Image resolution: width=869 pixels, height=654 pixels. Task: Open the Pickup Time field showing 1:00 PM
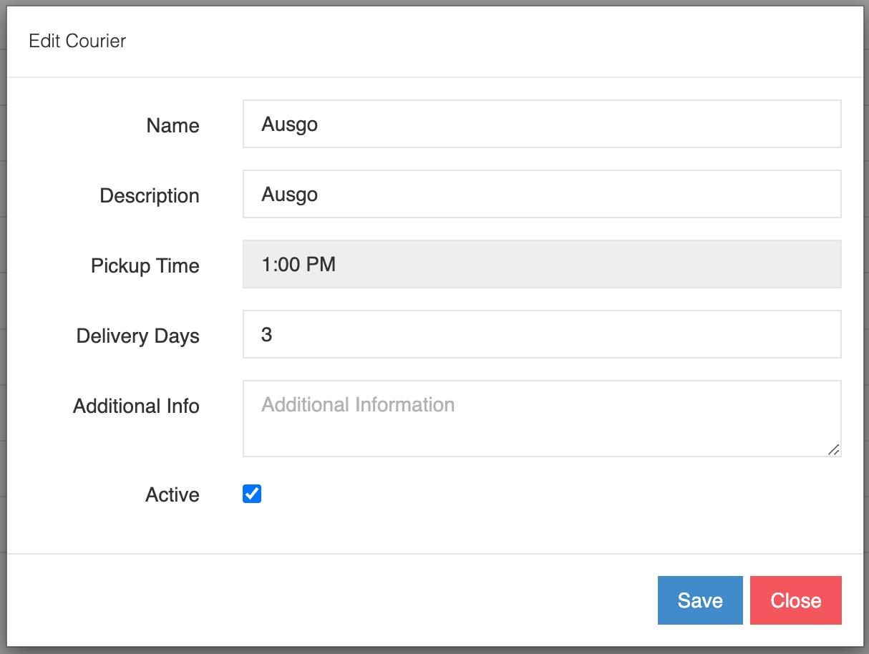[x=542, y=264]
